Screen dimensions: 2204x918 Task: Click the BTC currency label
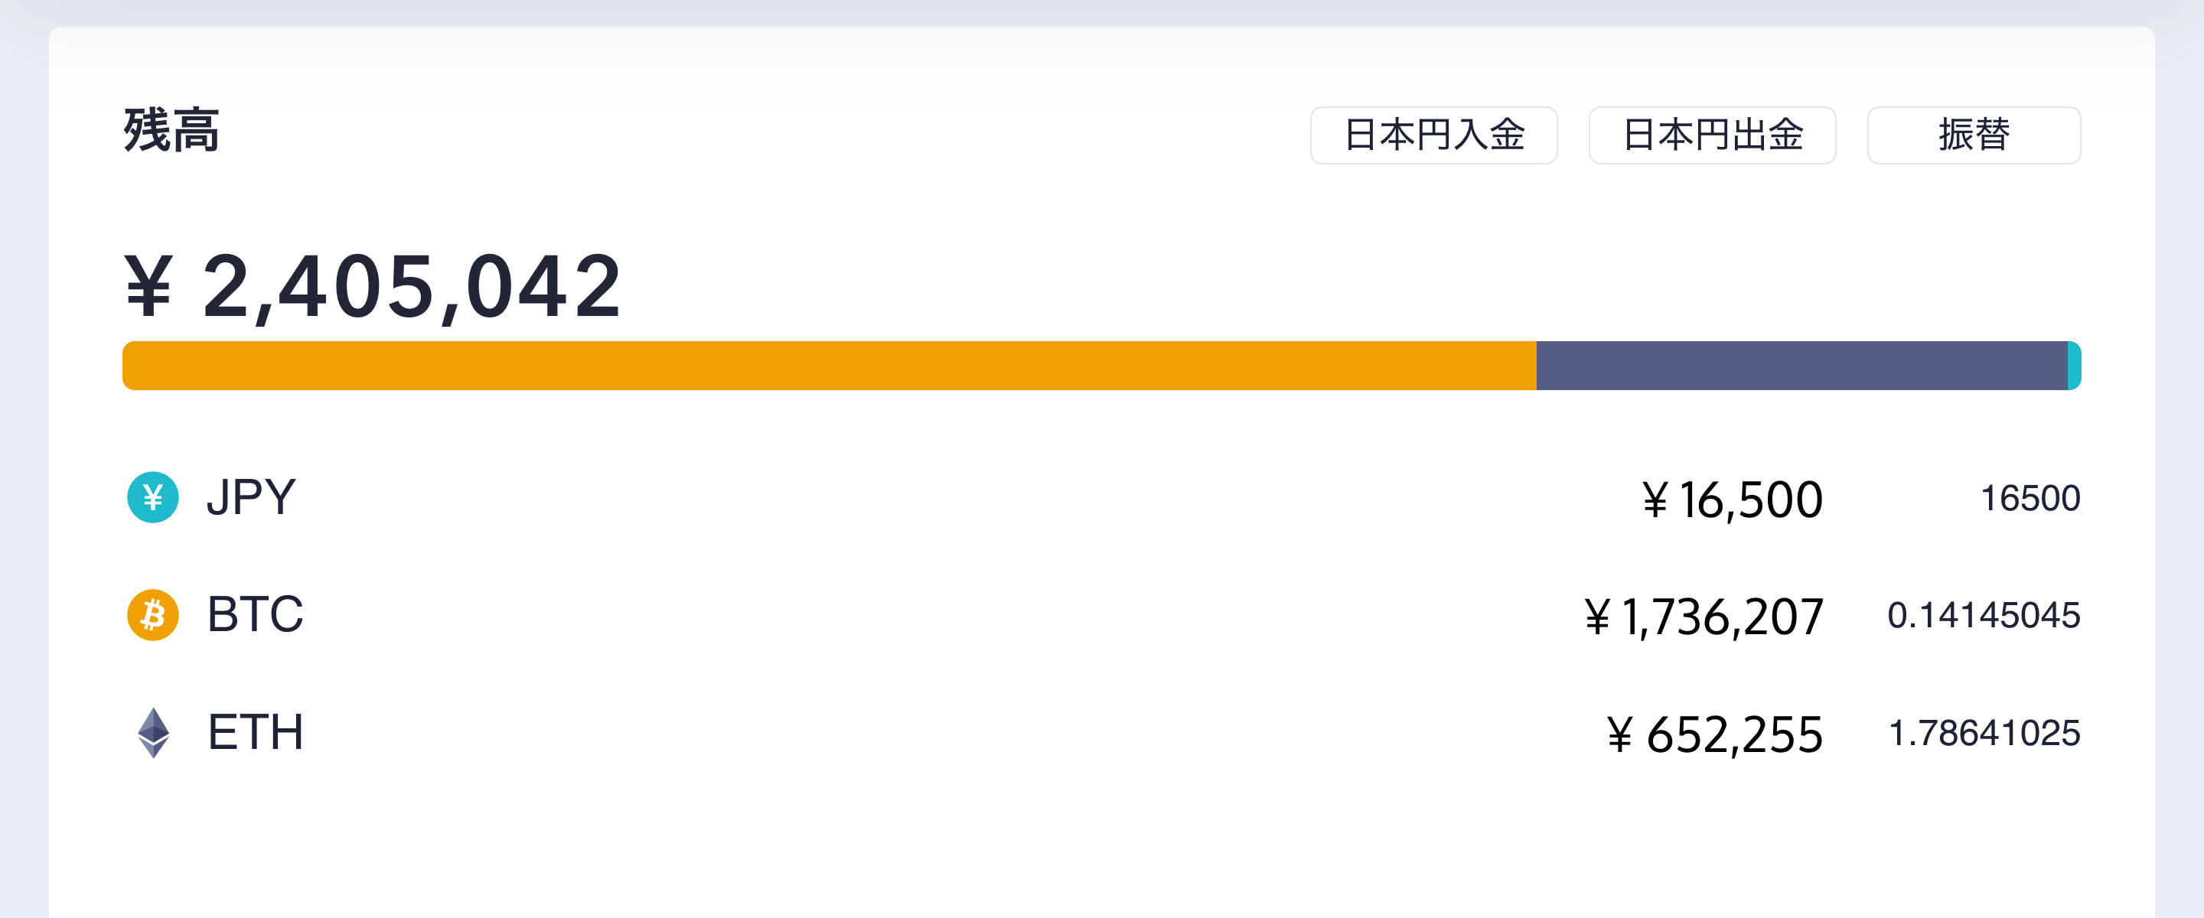[255, 614]
